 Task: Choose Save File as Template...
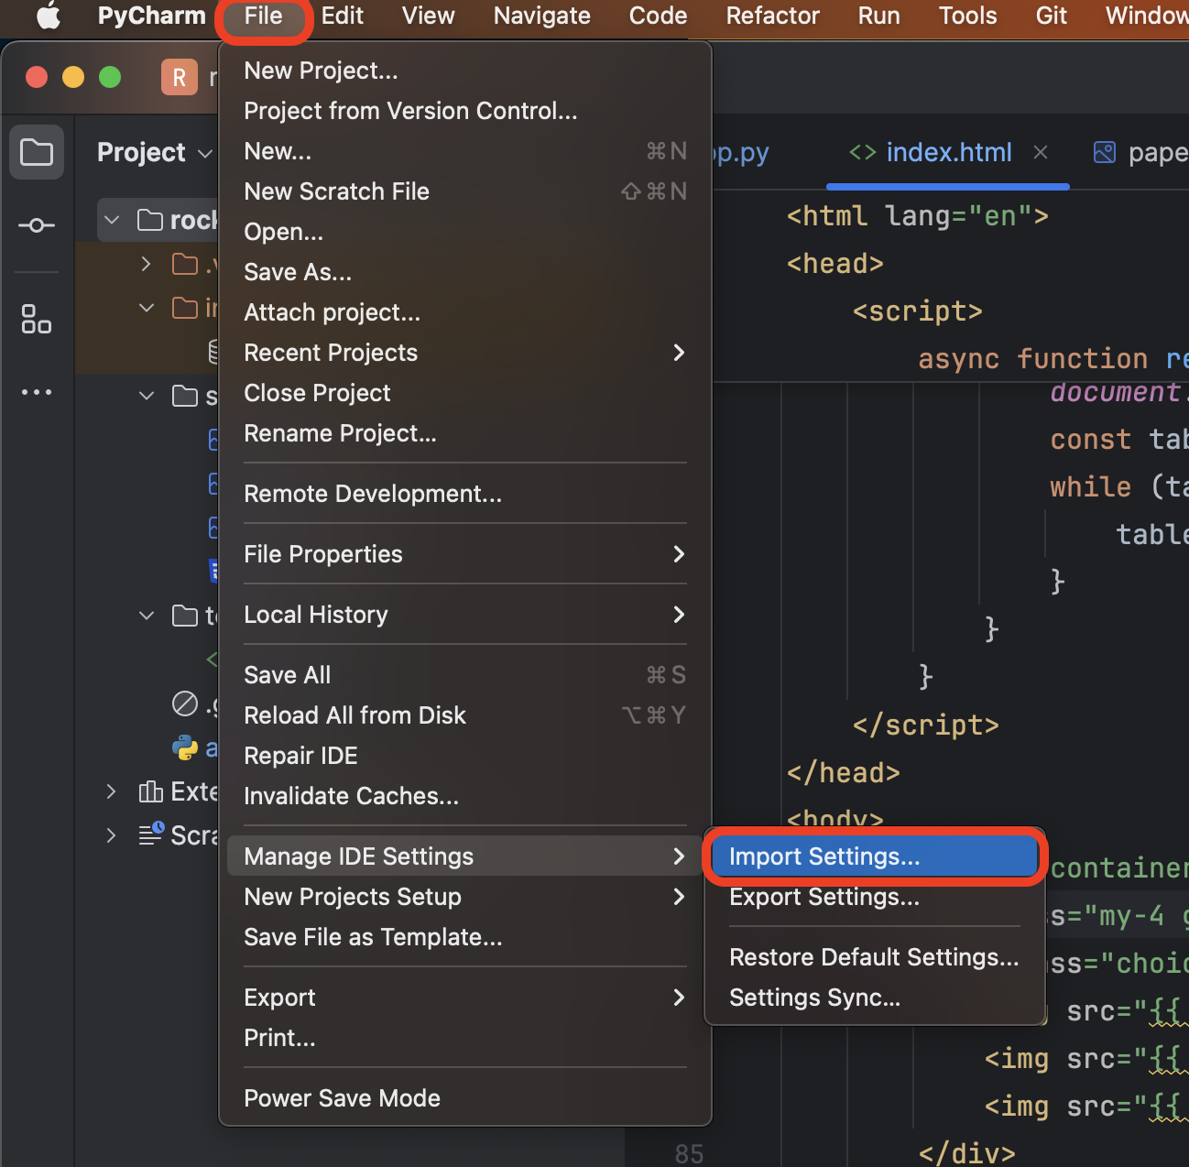point(465,937)
